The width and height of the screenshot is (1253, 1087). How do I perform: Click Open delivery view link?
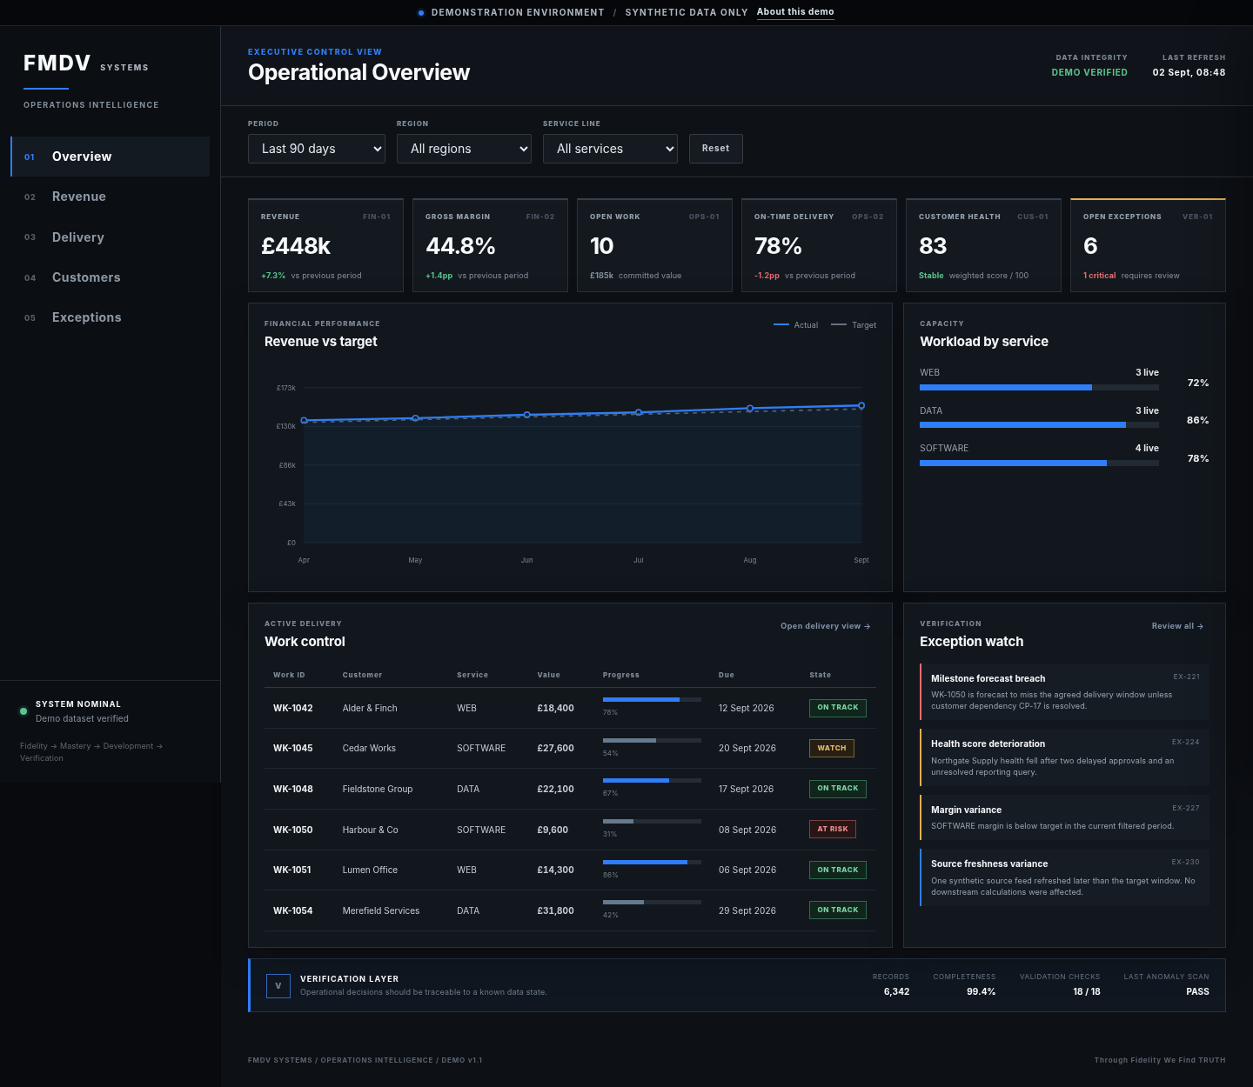[x=825, y=626]
